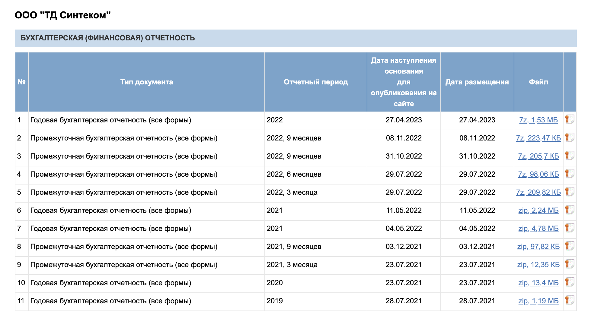This screenshot has height=331, width=591.
Task: Download the zip, 12,35 КБ file
Action: point(538,265)
